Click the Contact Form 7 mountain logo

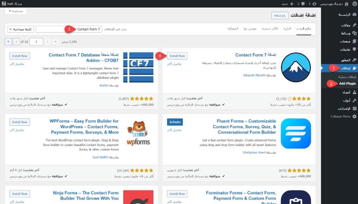coord(296,68)
